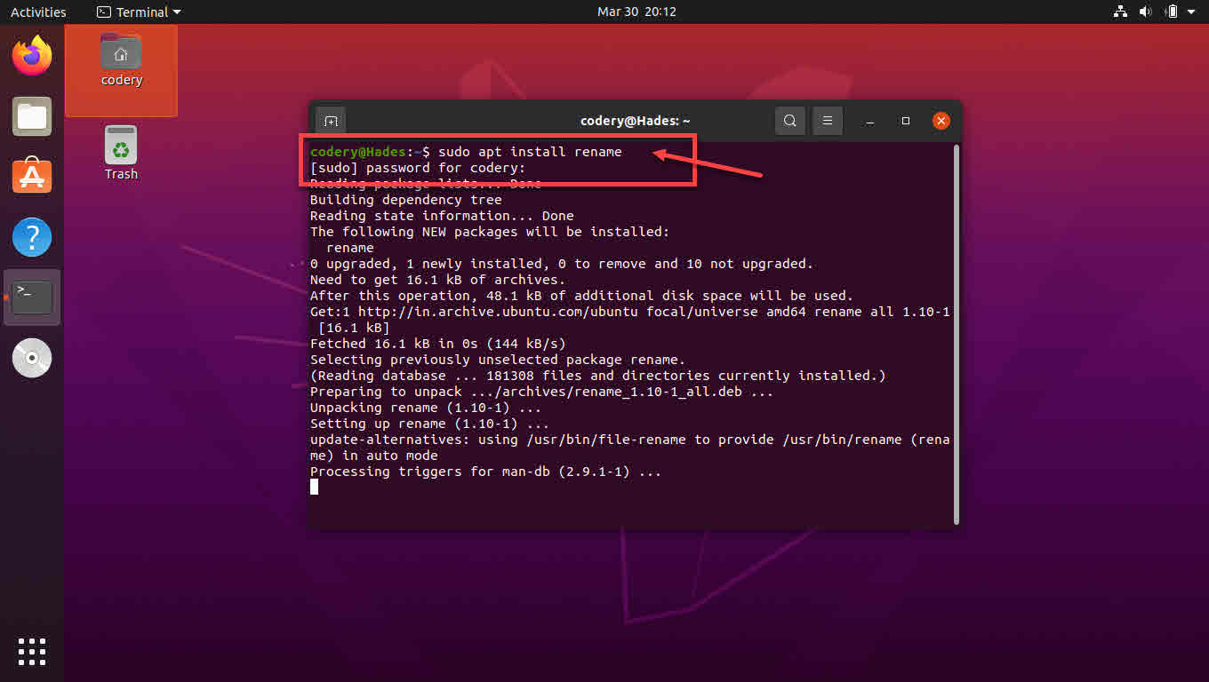1209x682 pixels.
Task: Switch focus to the terminal title bar
Action: [x=636, y=120]
